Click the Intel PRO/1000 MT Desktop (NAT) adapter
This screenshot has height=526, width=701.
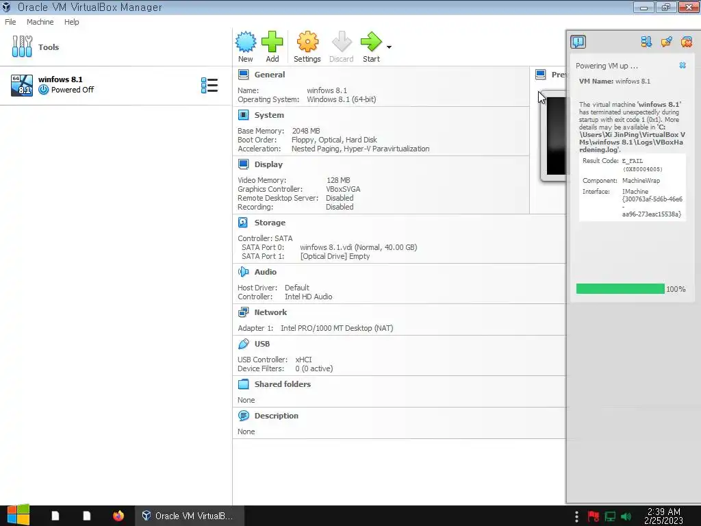(x=337, y=328)
